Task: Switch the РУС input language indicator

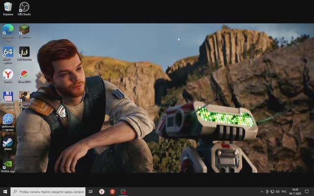Action: pos(284,192)
